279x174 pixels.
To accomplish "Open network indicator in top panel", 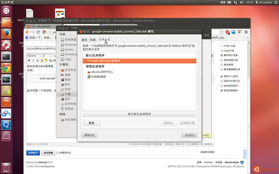I will point(235,2).
